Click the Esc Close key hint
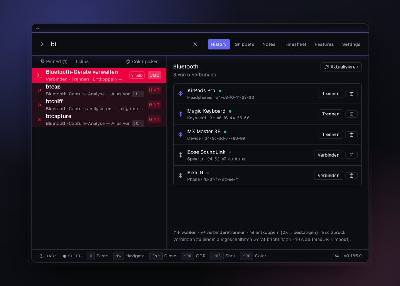The width and height of the screenshot is (400, 286). [156, 256]
